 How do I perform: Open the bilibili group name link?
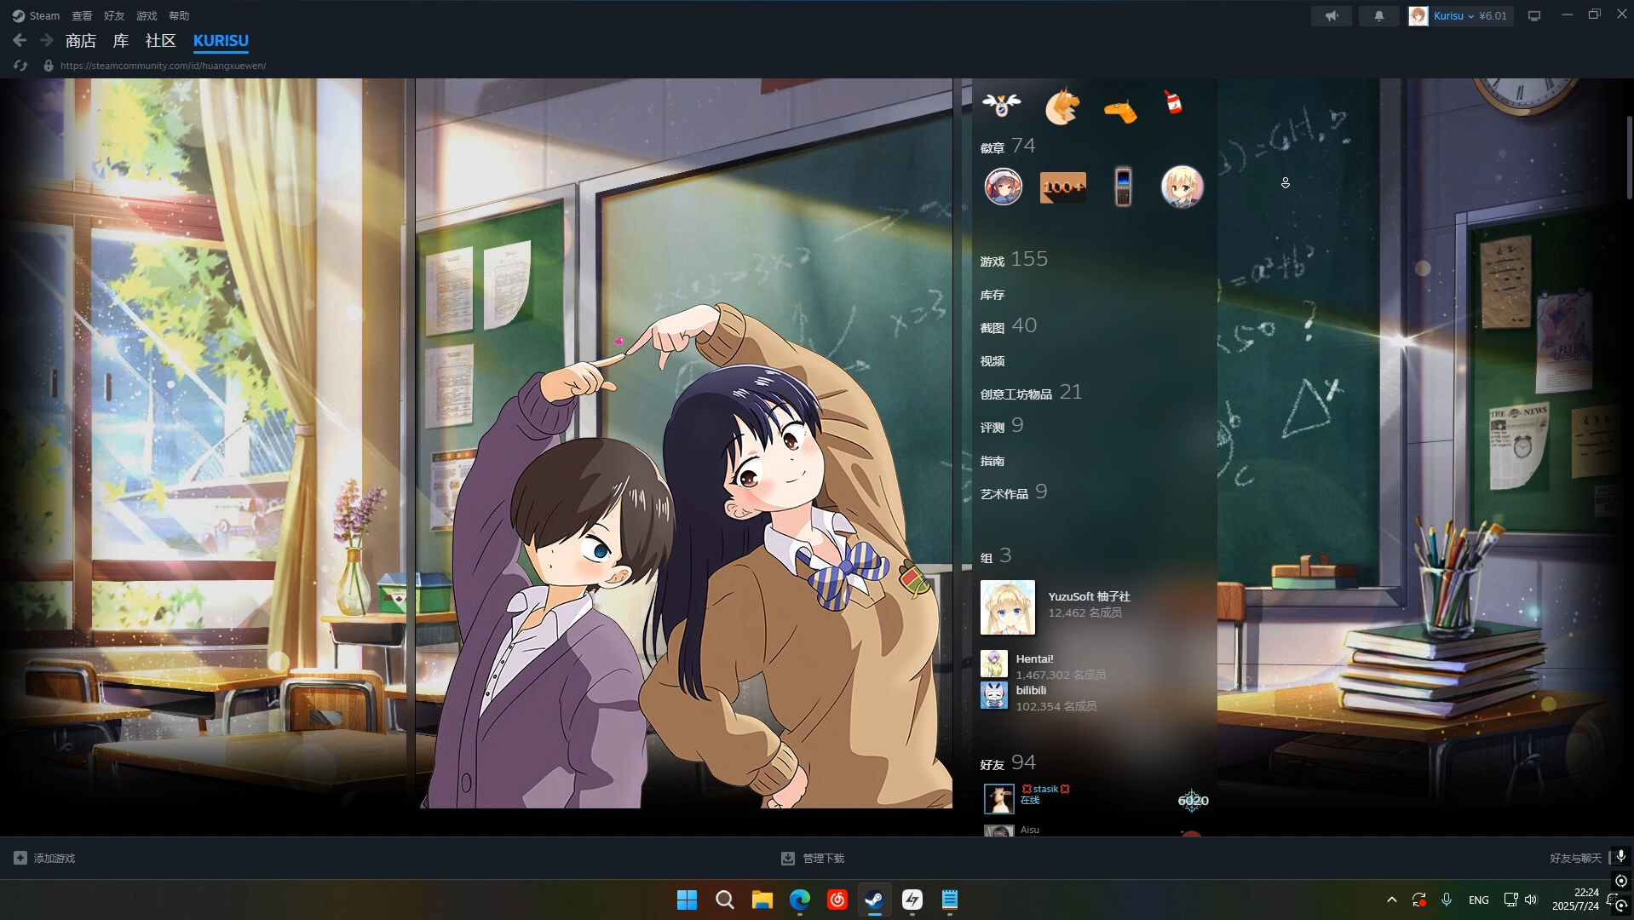click(x=1031, y=690)
